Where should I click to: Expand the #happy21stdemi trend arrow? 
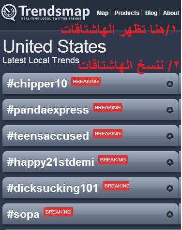(170, 162)
